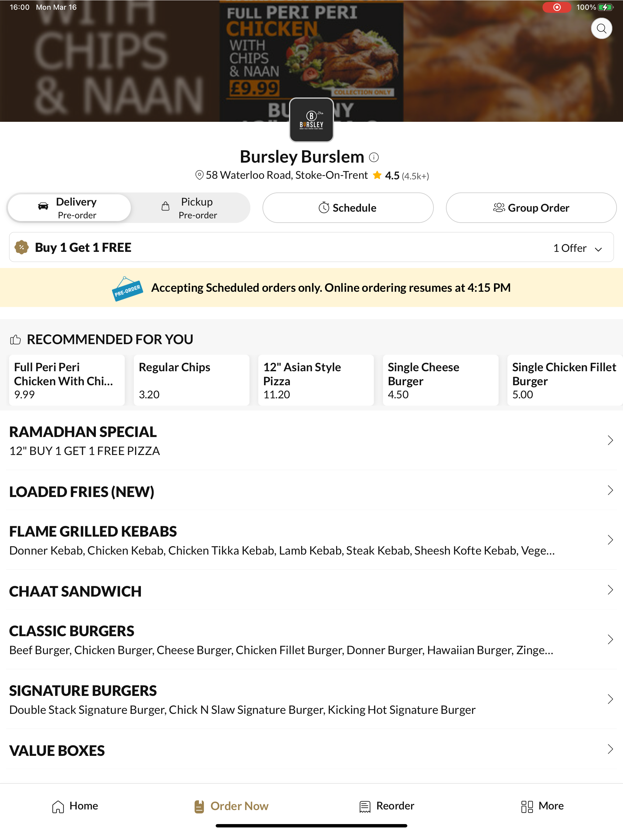
Task: Expand the SIGNATURE BURGERS category
Action: point(311,700)
